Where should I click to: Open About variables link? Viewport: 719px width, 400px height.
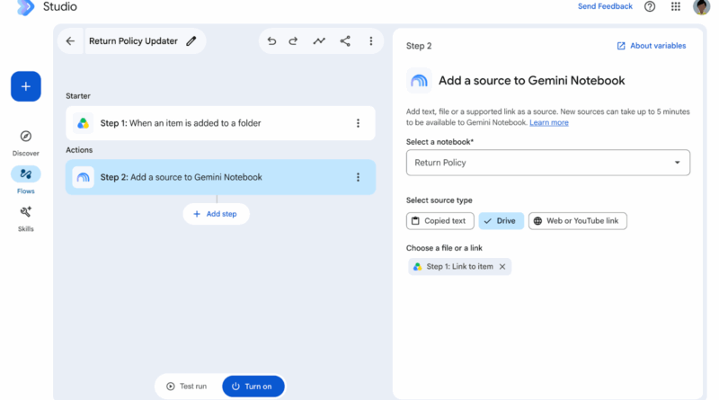coord(652,46)
